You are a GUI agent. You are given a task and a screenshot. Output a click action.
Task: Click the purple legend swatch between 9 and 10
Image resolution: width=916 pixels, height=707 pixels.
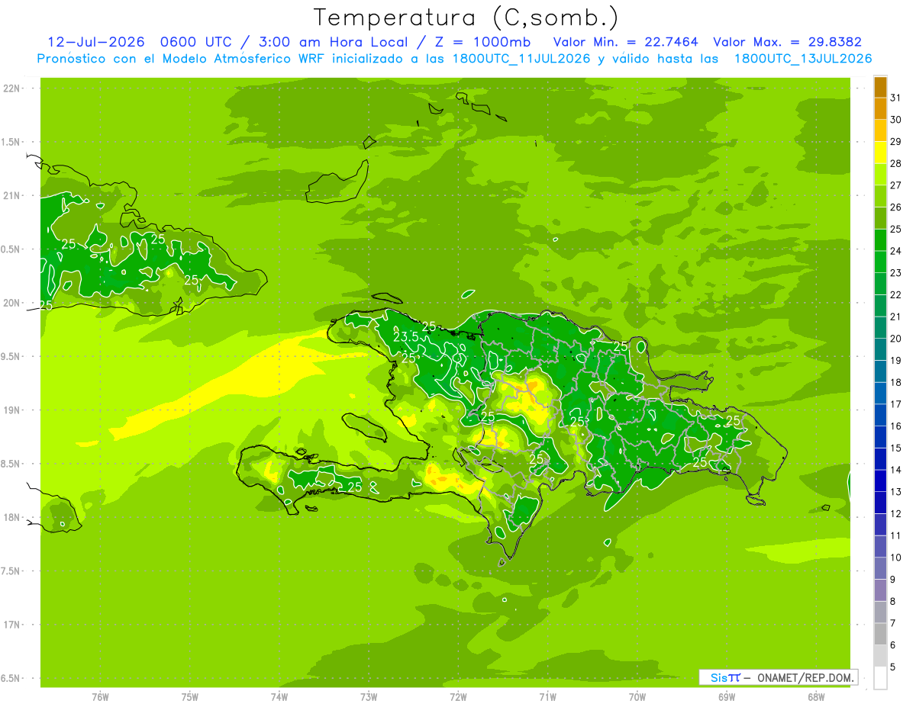click(x=880, y=568)
